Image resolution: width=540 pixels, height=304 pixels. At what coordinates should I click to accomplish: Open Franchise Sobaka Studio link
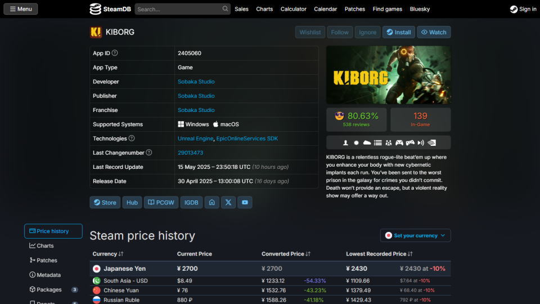point(196,110)
